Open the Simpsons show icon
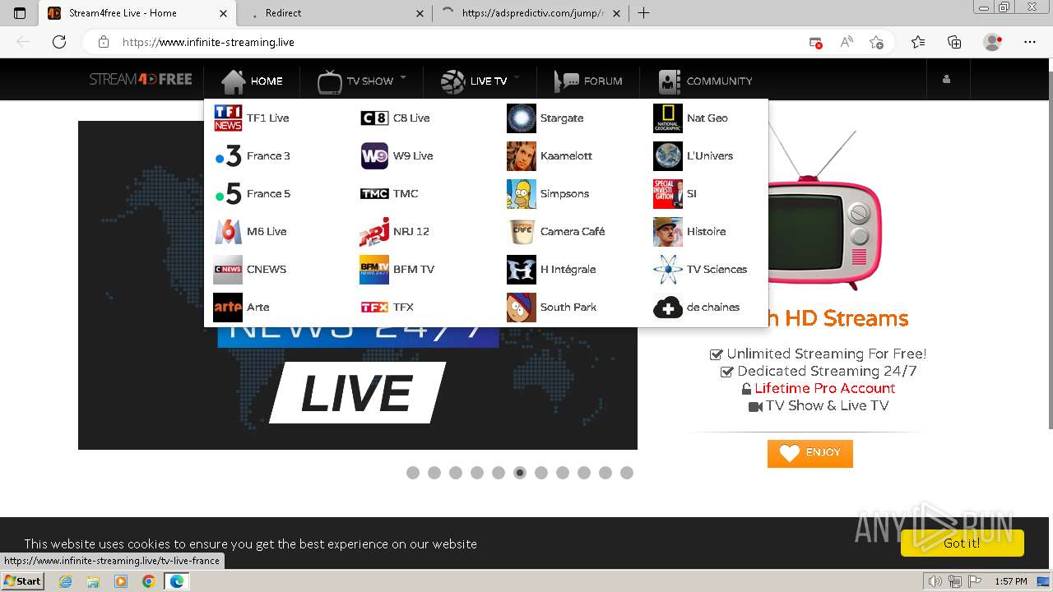Screen dimensions: 1053x592 521,194
